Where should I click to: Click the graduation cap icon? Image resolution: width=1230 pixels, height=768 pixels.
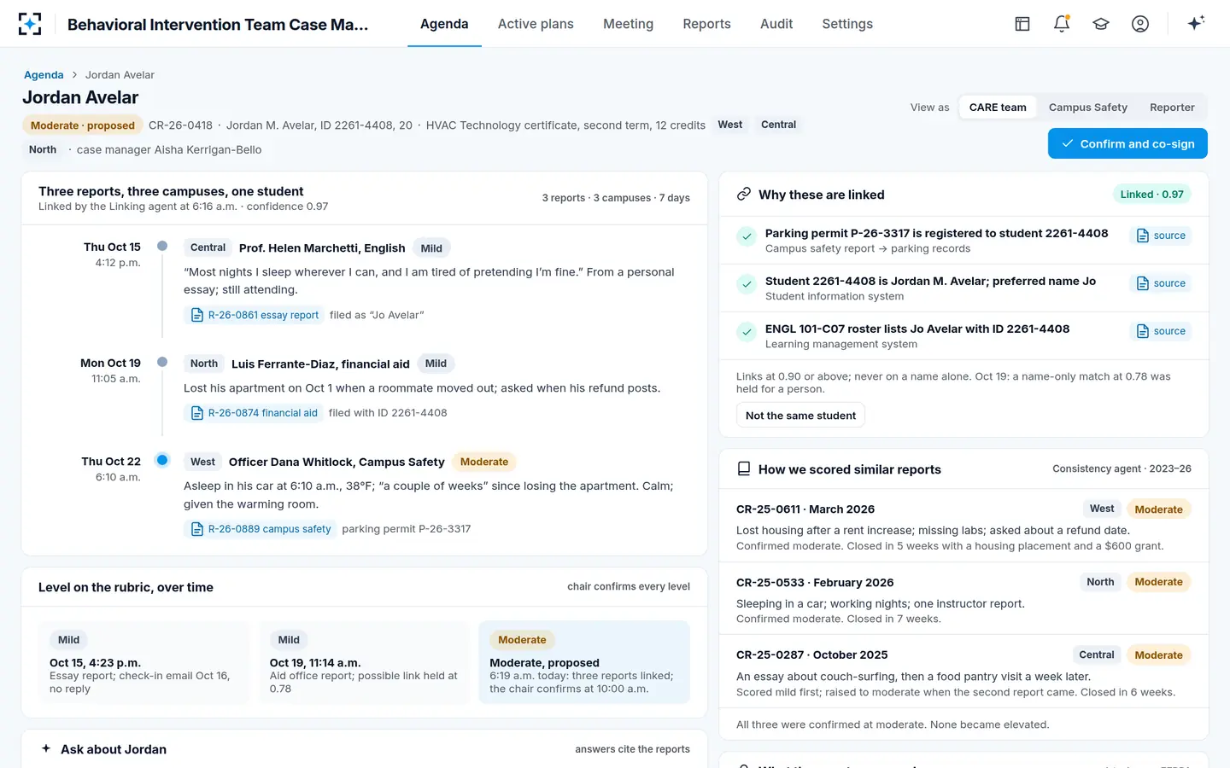point(1101,24)
